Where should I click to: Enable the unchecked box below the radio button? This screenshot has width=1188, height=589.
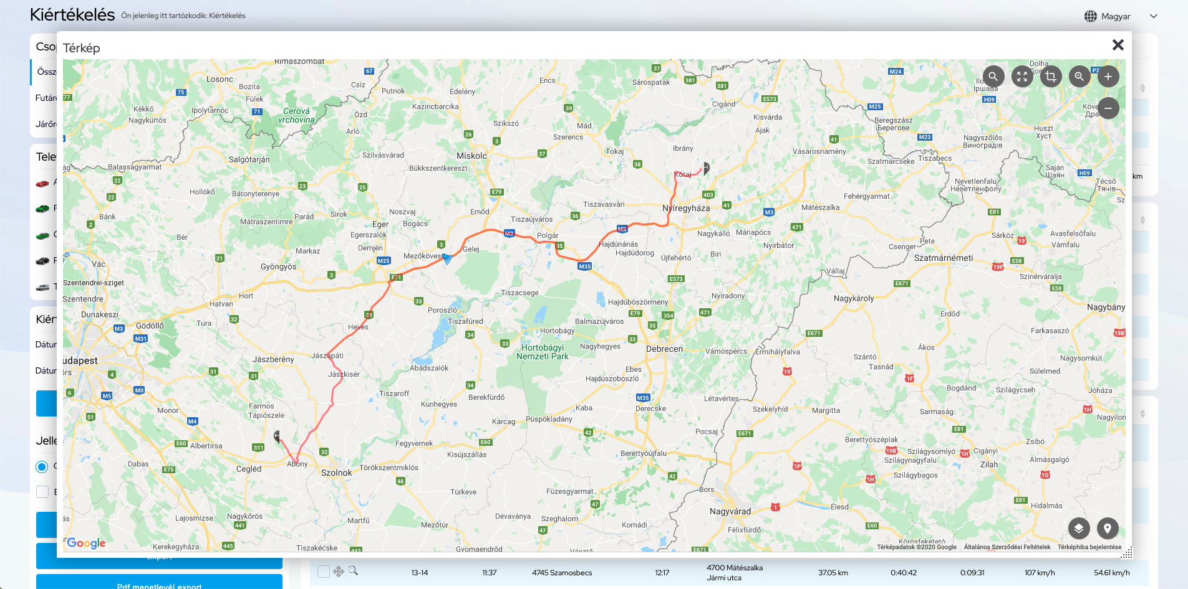42,492
